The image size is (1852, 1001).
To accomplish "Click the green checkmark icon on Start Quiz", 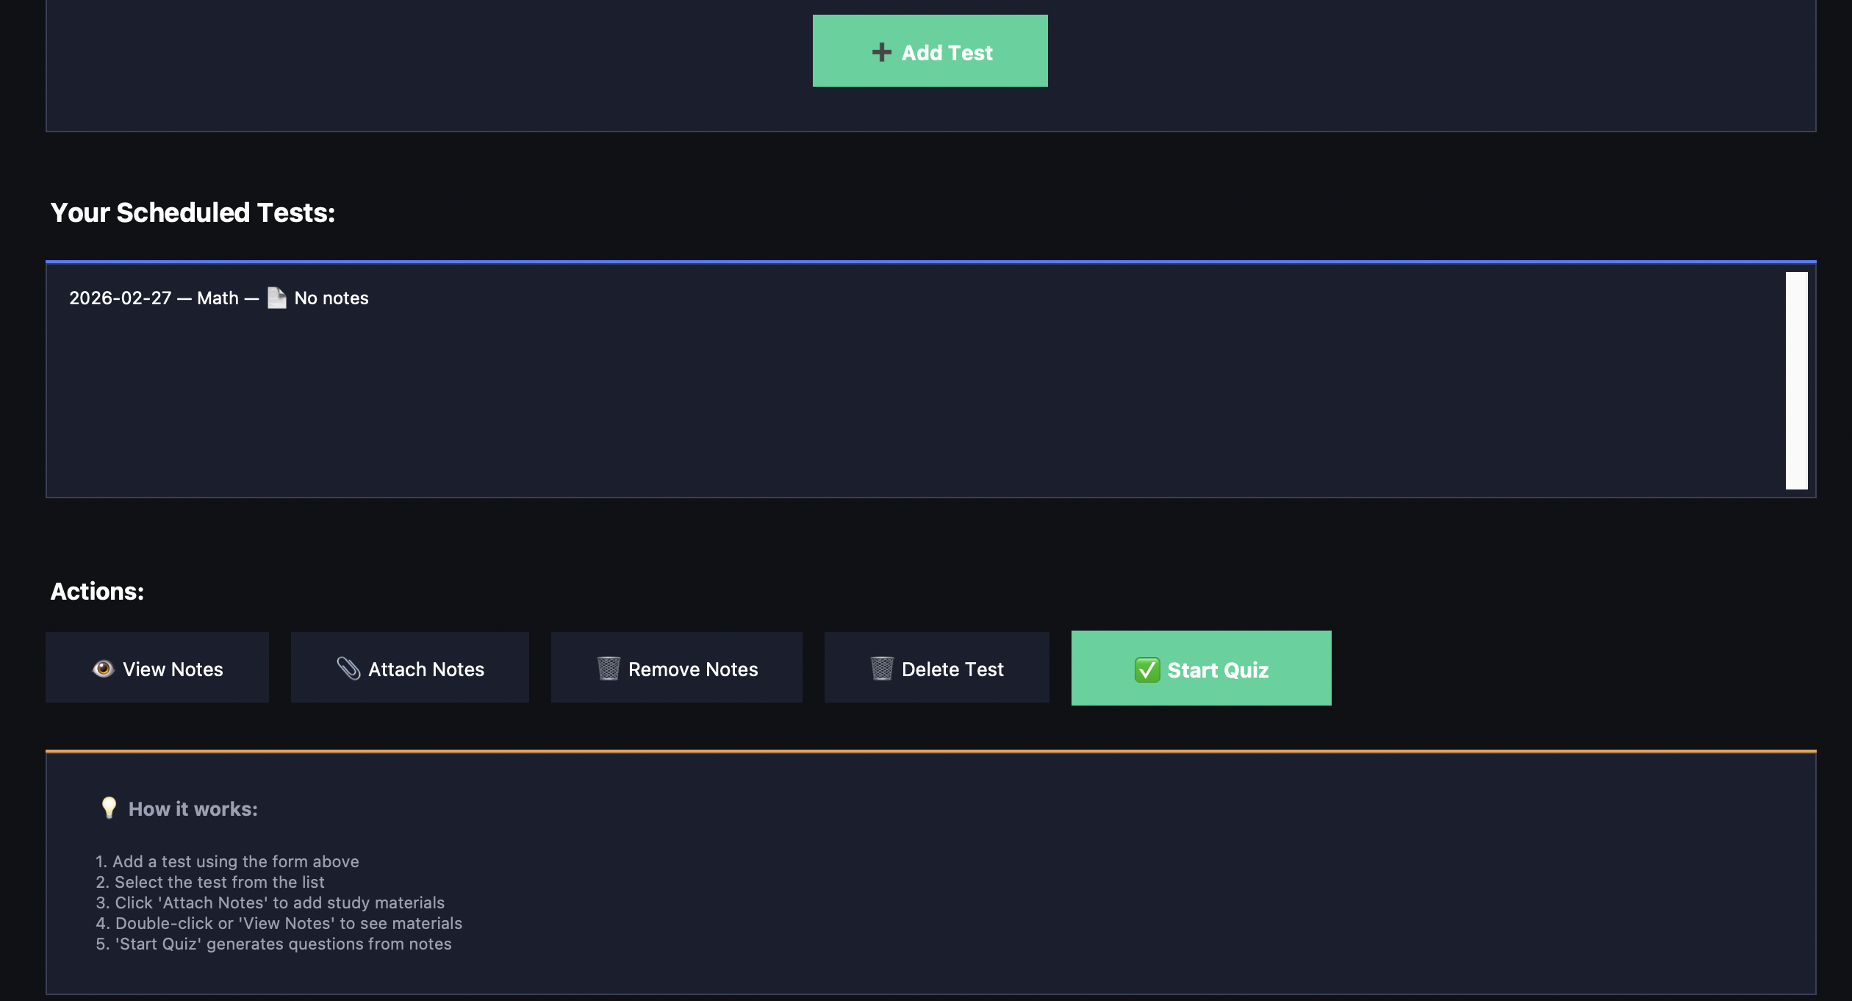I will coord(1146,670).
